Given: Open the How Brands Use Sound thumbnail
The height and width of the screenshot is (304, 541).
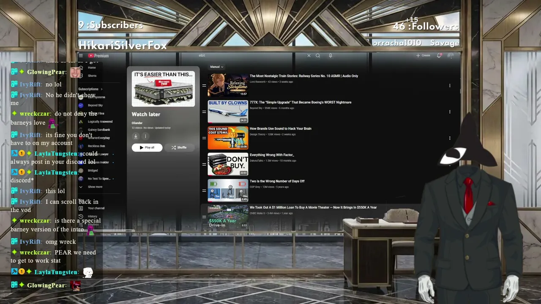Looking at the screenshot, I should [x=228, y=138].
